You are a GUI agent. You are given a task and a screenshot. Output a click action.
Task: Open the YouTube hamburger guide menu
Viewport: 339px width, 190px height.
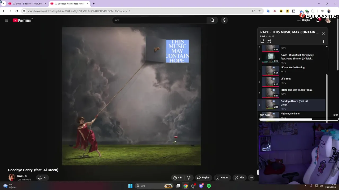pyautogui.click(x=6, y=20)
